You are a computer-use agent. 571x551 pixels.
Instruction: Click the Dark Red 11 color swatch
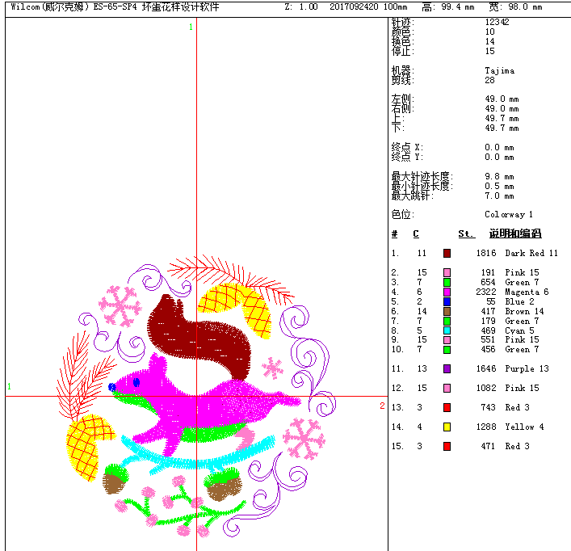coord(447,253)
